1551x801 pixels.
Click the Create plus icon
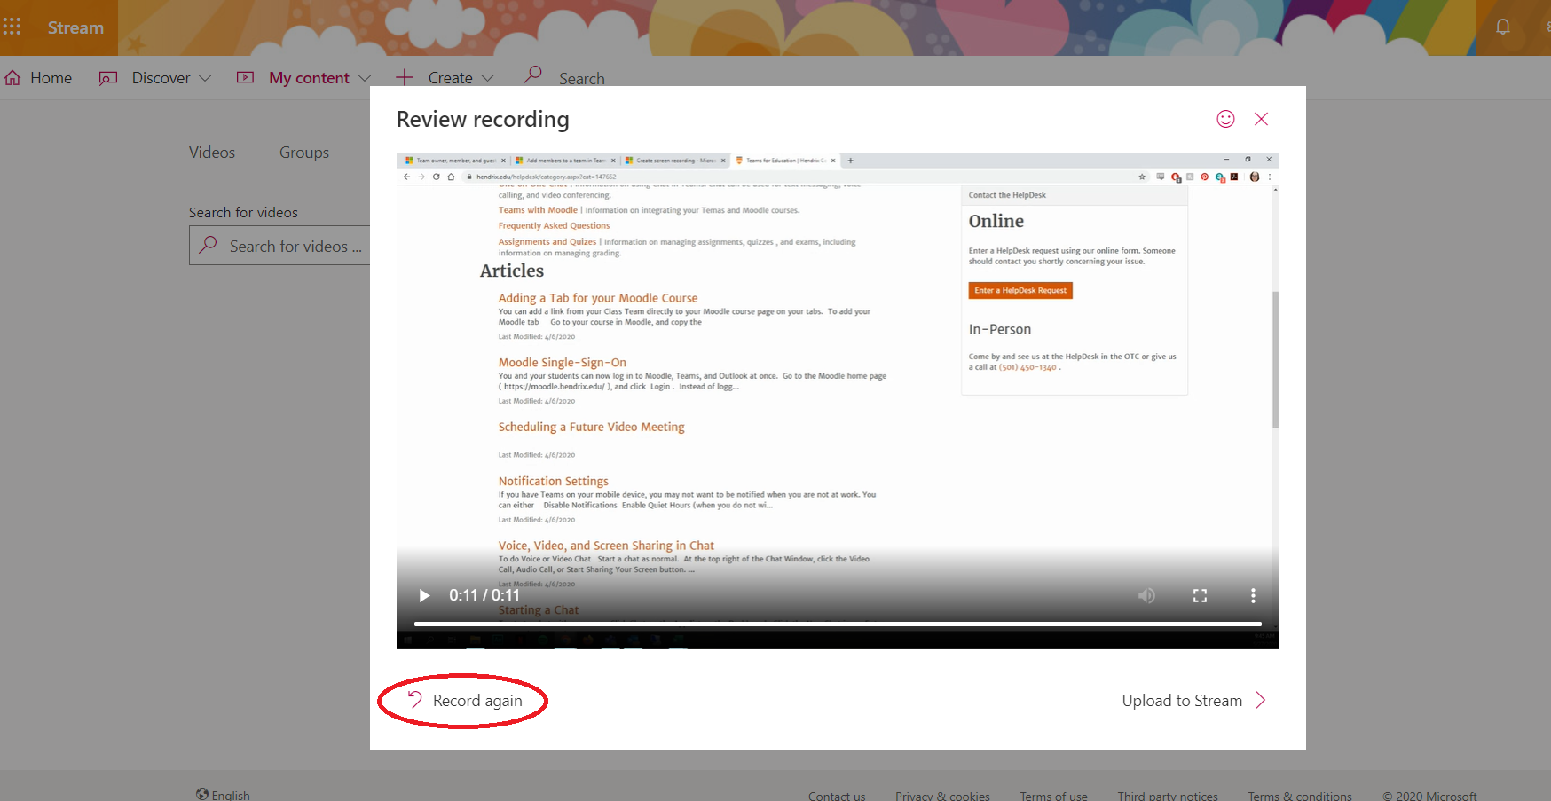tap(405, 77)
